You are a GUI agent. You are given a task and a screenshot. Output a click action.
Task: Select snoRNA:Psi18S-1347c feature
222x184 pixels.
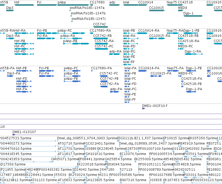[72, 21]
